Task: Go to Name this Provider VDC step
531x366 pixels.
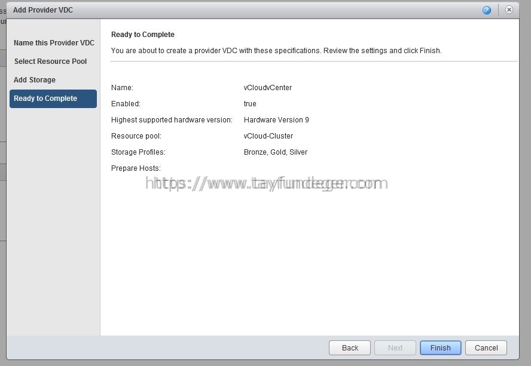Action: pos(54,43)
